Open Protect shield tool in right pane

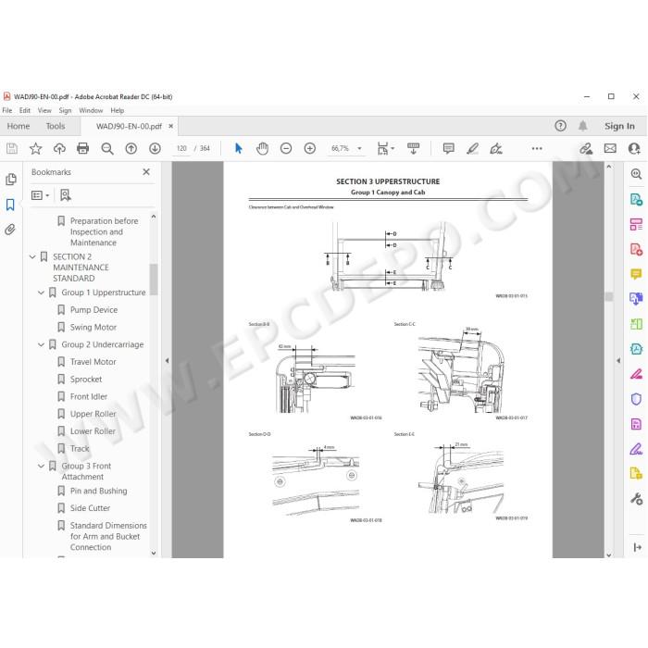(636, 399)
